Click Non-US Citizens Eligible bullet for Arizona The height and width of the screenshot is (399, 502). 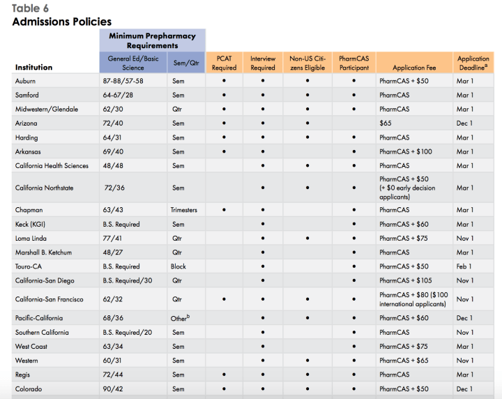tap(307, 123)
